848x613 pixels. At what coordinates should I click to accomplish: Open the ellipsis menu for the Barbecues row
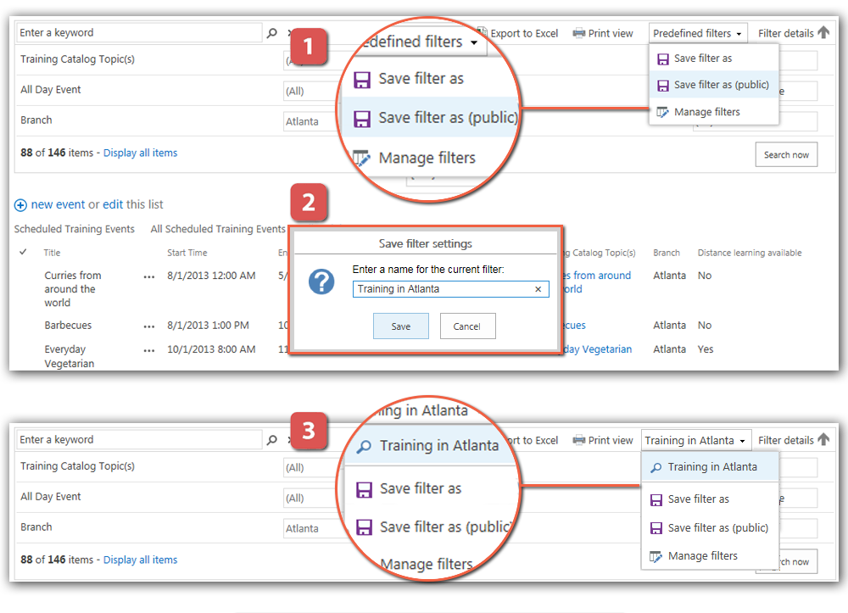click(149, 326)
